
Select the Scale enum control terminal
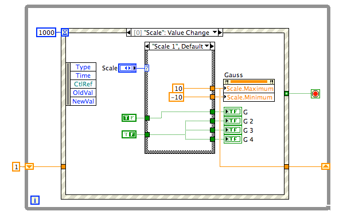[x=127, y=68]
